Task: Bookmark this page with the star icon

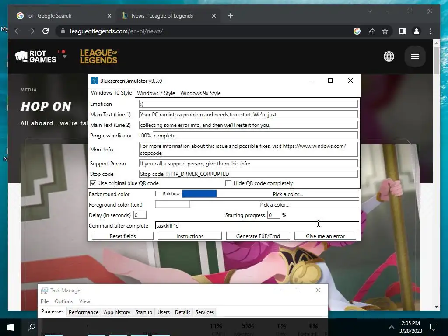Action: click(x=385, y=31)
